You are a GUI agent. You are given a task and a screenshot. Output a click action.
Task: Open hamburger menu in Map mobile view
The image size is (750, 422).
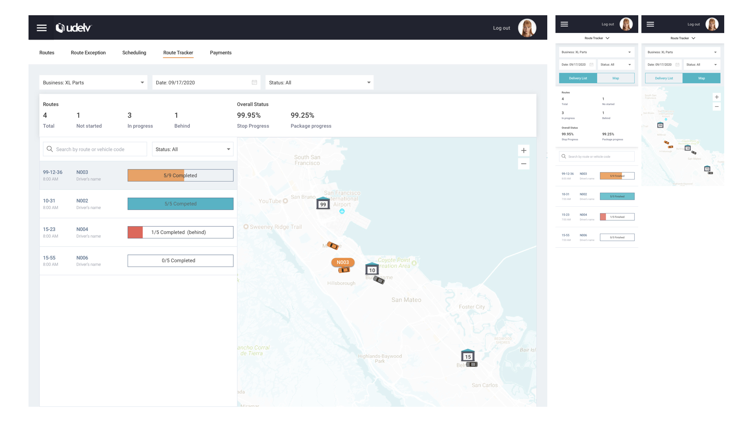point(650,24)
